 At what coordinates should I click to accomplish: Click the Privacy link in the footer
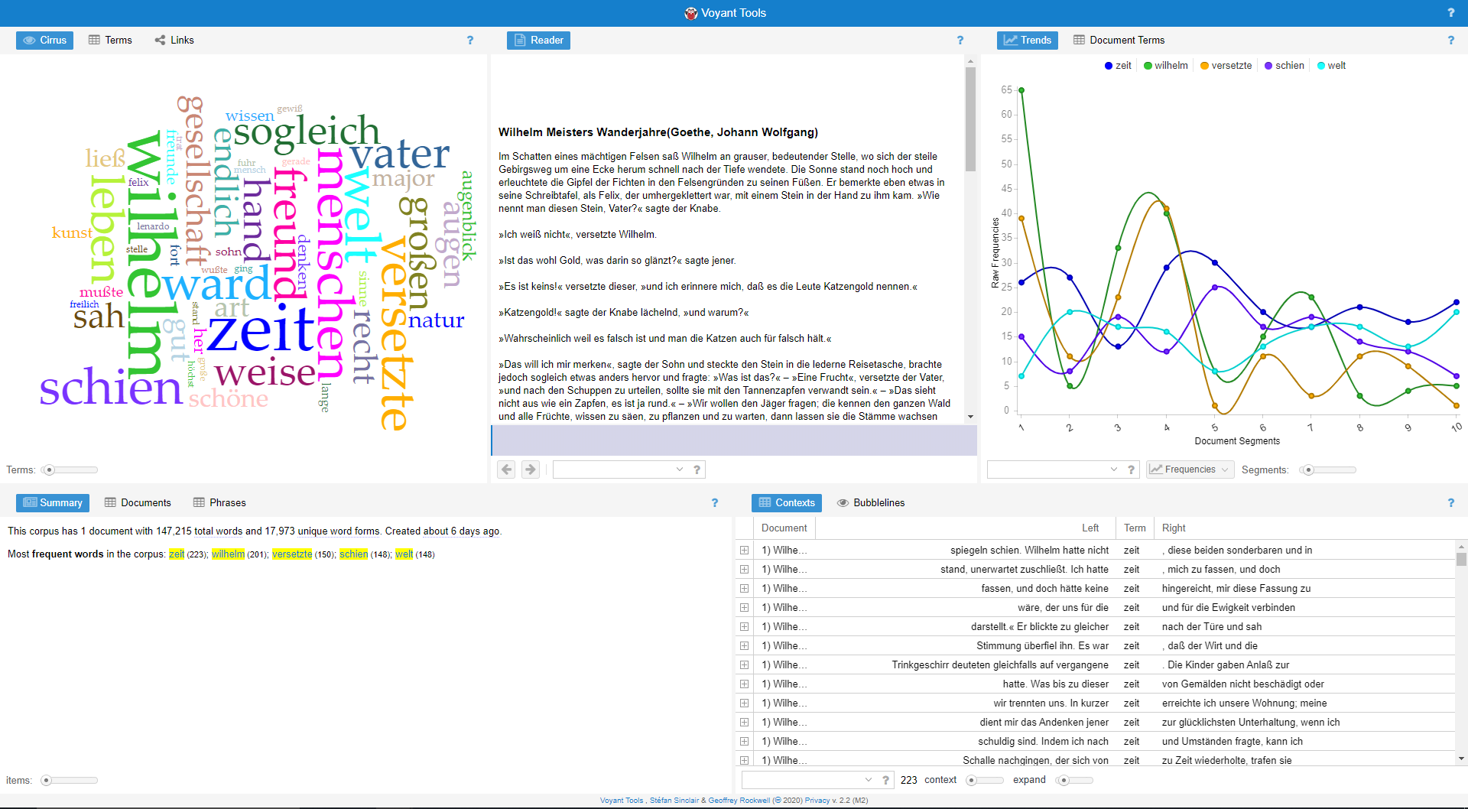click(817, 801)
